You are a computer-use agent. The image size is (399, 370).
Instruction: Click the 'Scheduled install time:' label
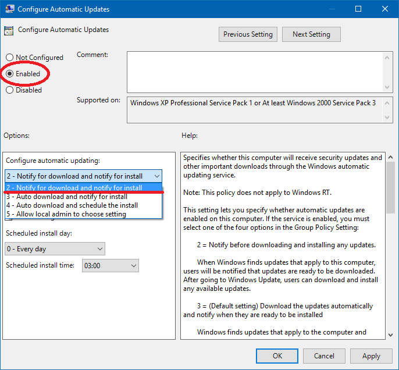(x=40, y=265)
